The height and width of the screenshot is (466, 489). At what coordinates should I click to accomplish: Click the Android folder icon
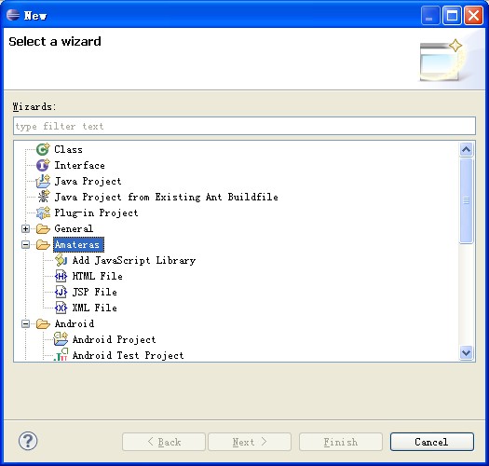tap(43, 323)
